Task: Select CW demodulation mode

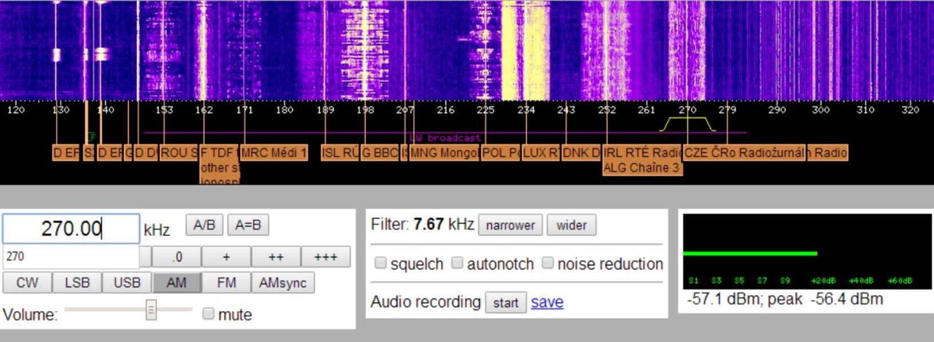Action: [x=27, y=283]
